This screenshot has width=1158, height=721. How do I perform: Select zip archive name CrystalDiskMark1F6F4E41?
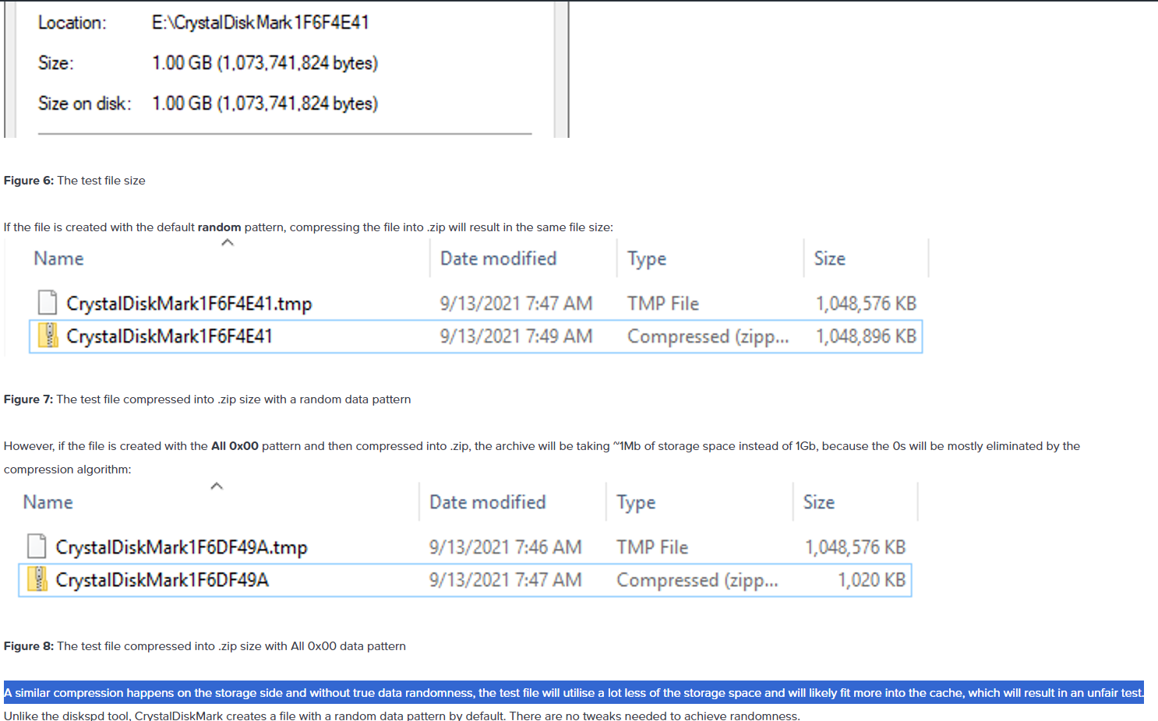(x=169, y=336)
